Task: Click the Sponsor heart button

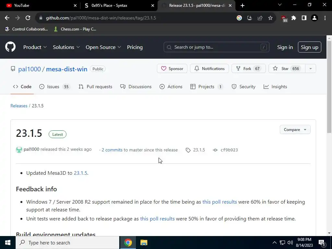Action: coord(172,68)
